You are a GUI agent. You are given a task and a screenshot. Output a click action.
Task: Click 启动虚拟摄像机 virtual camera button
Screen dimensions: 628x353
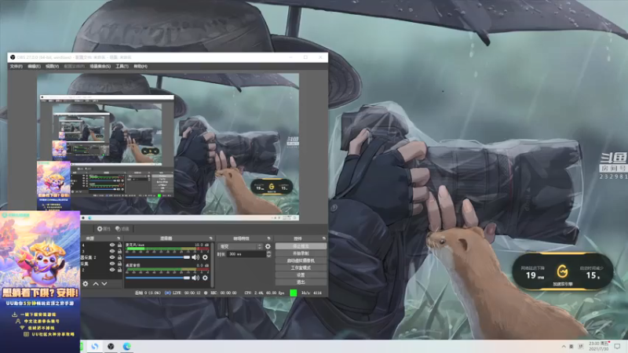click(x=301, y=260)
